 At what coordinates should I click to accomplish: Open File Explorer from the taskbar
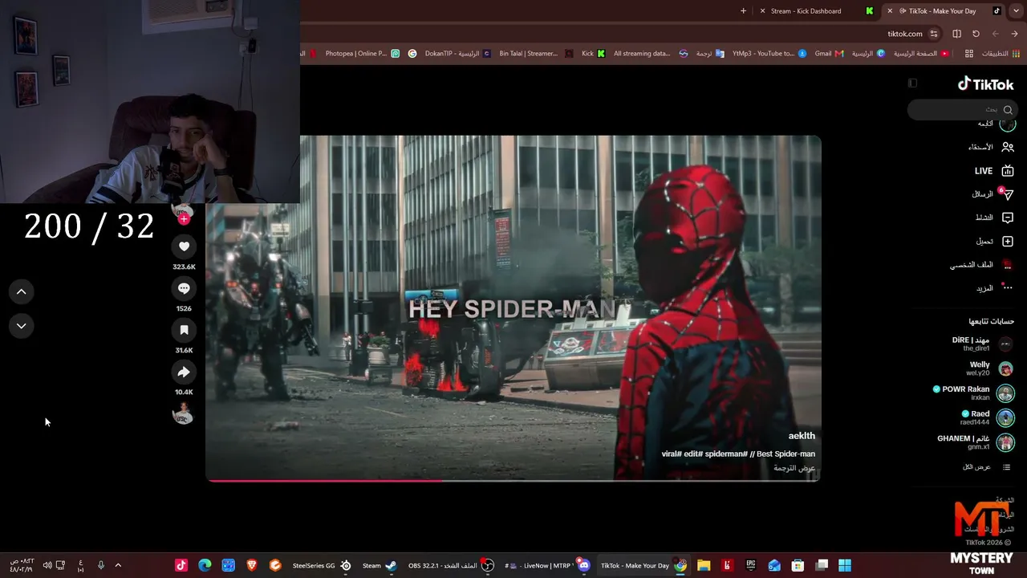pos(704,565)
